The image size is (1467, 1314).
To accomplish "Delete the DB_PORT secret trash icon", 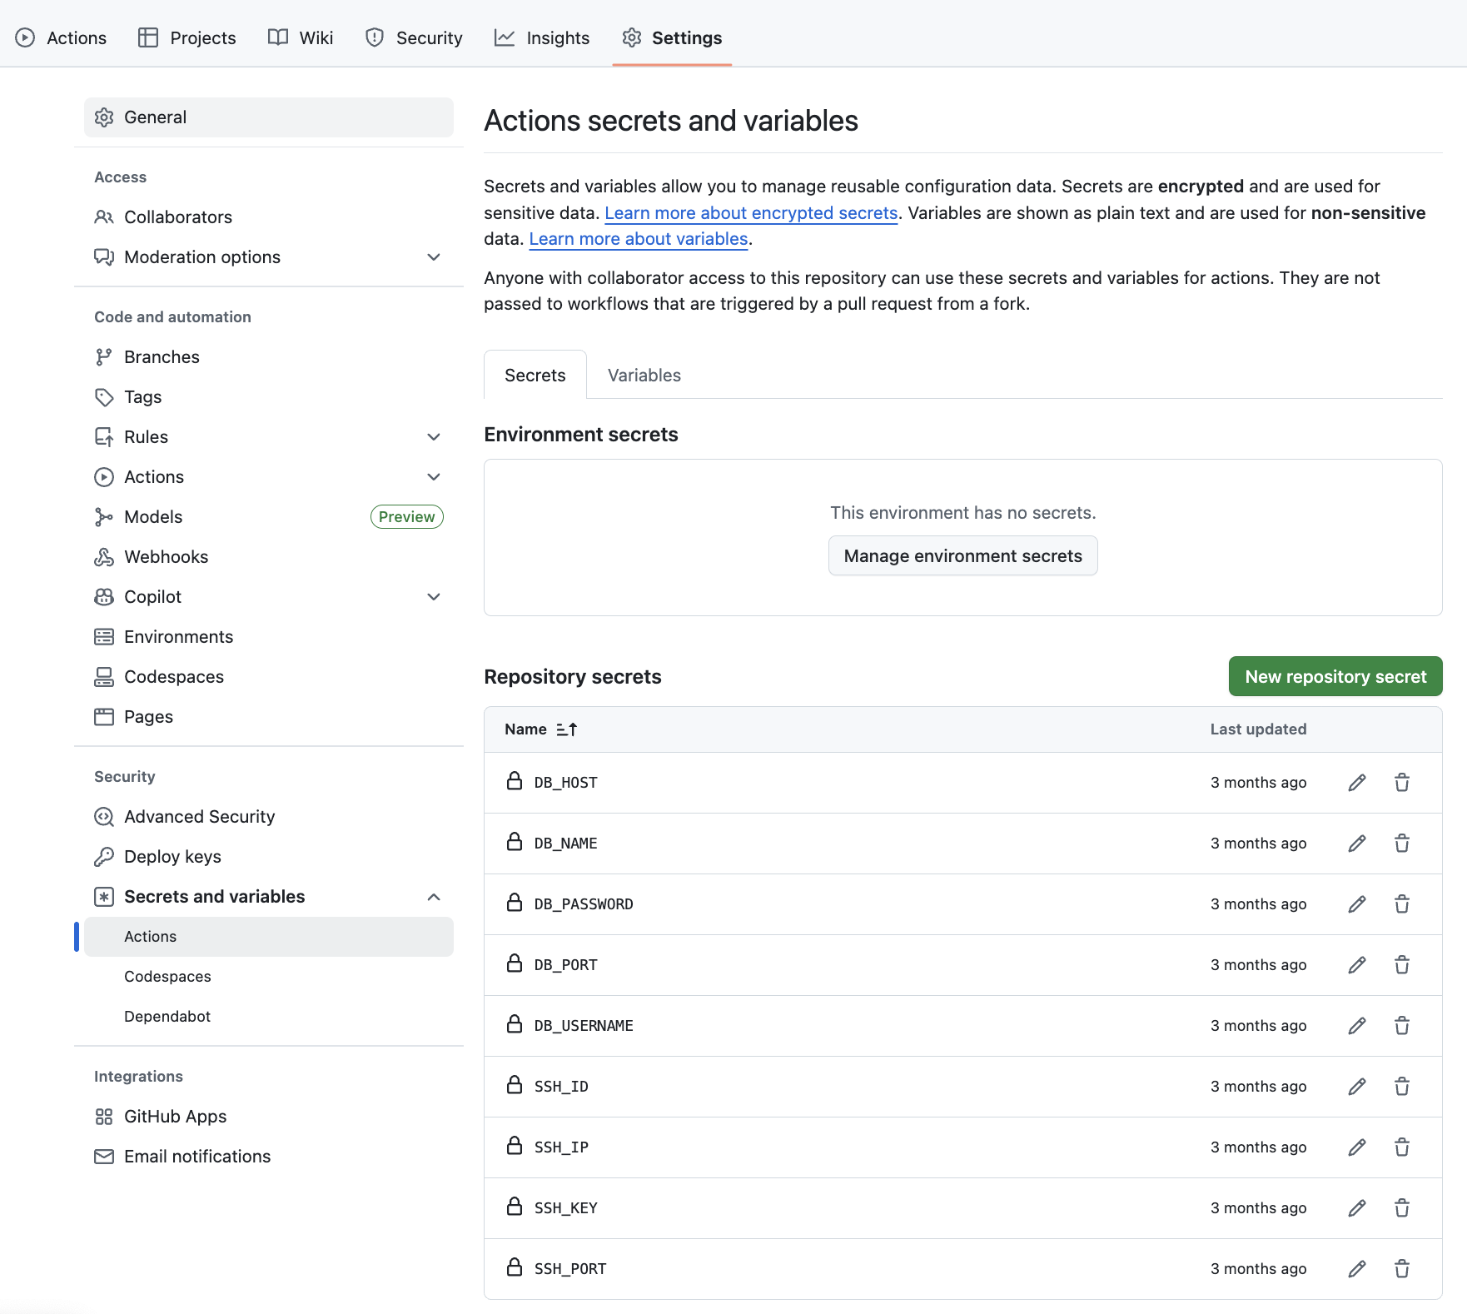I will point(1402,965).
